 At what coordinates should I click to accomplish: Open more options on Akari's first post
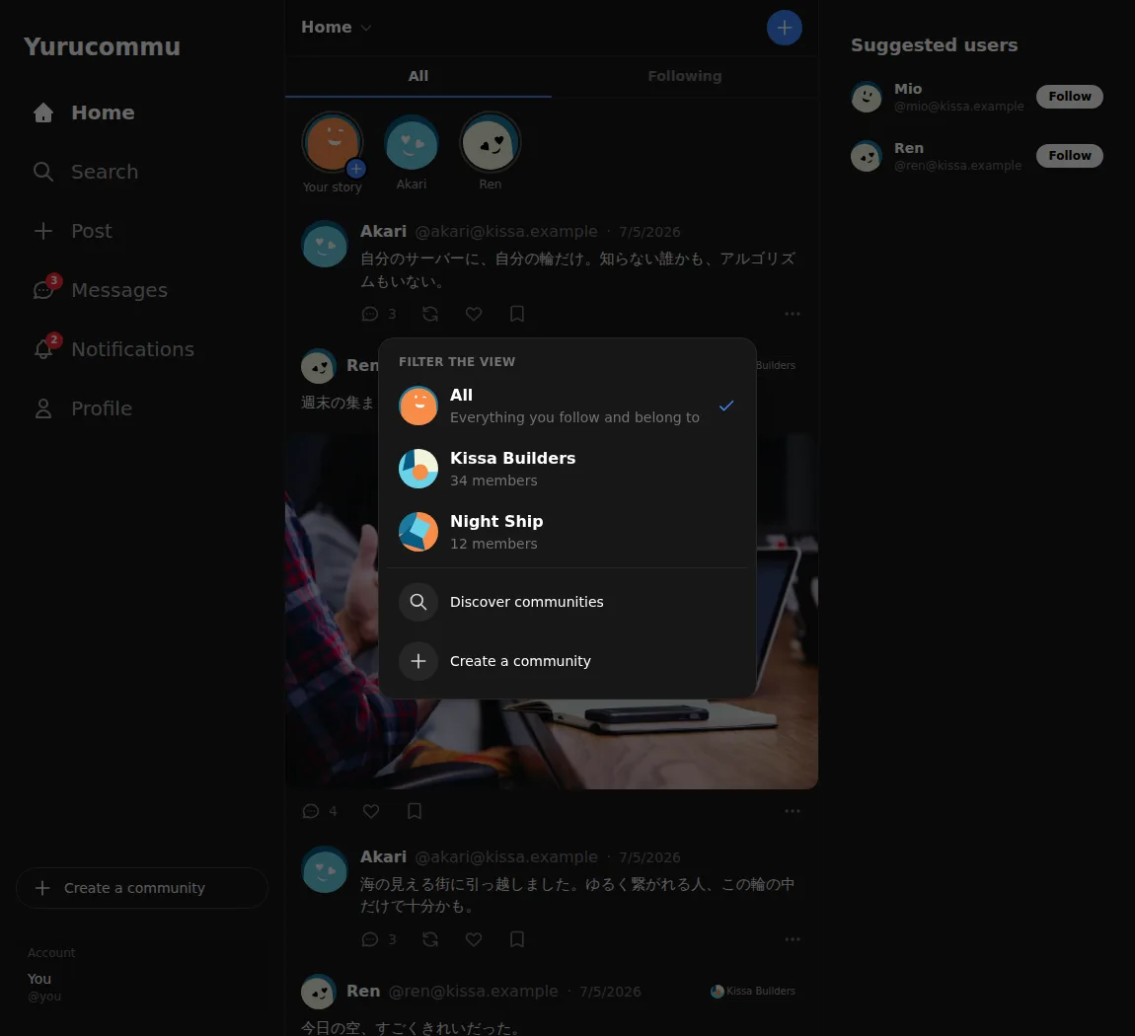pyautogui.click(x=793, y=314)
